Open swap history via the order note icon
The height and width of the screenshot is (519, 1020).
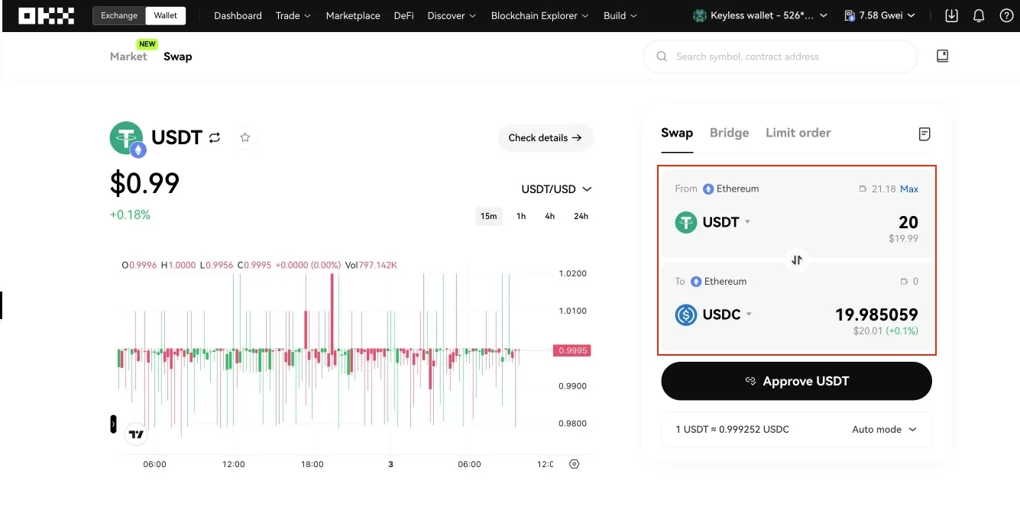point(924,134)
